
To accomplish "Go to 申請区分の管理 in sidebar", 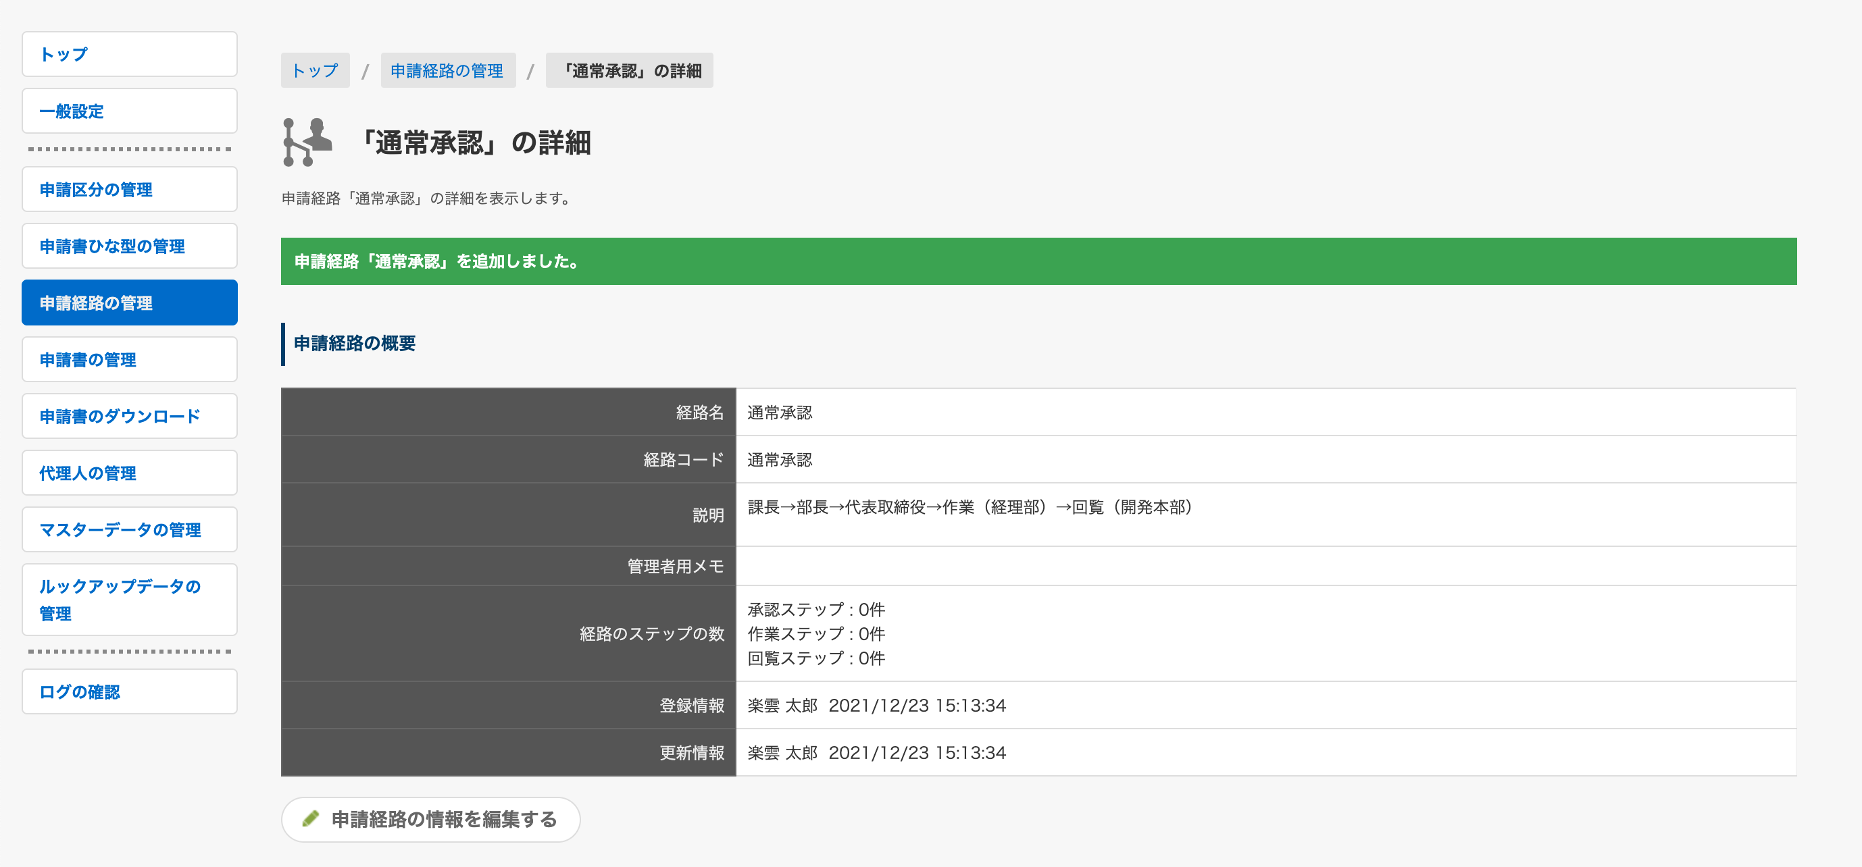I will coord(130,189).
